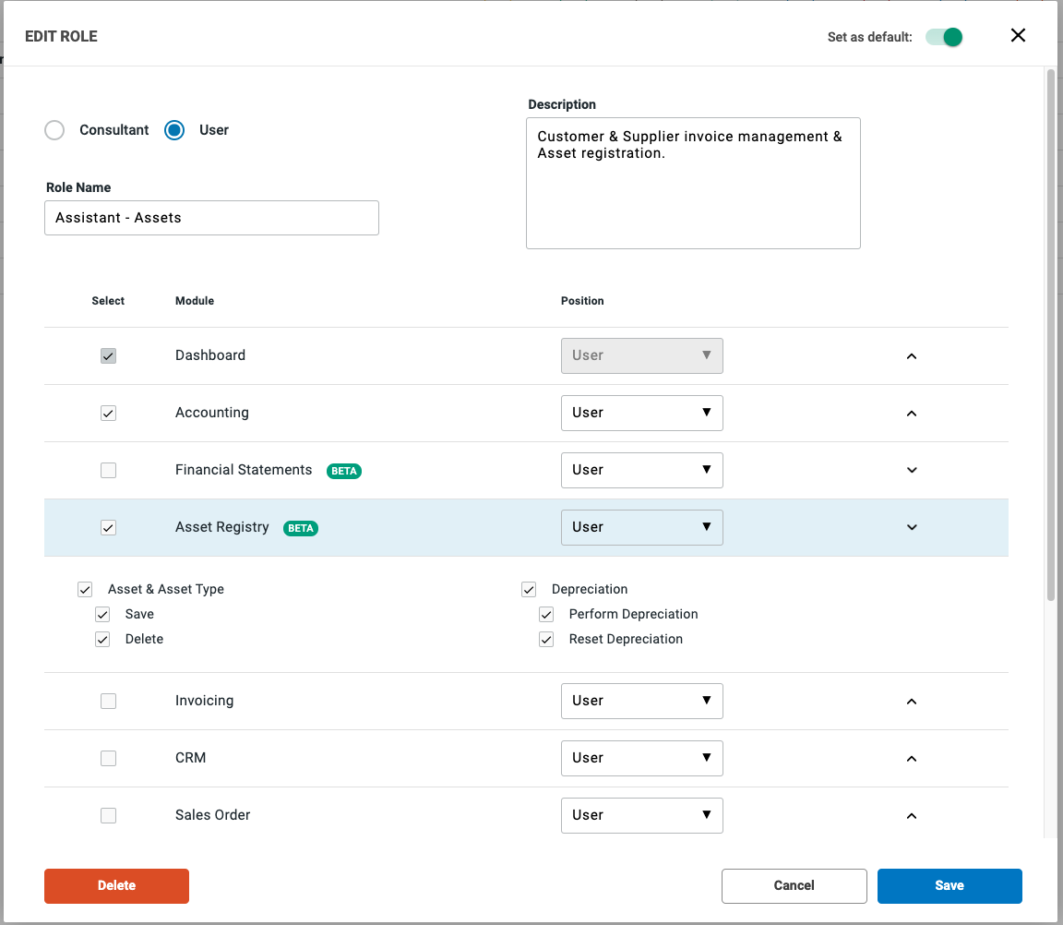1063x925 pixels.
Task: Click the Role Name input field
Action: [x=211, y=218]
